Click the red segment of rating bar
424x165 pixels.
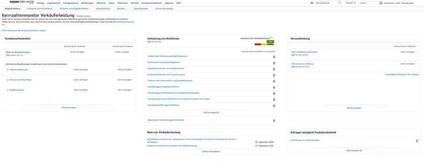258,44
